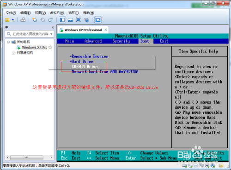Click the printer status bar icon
This screenshot has width=231, height=170.
tap(207, 165)
